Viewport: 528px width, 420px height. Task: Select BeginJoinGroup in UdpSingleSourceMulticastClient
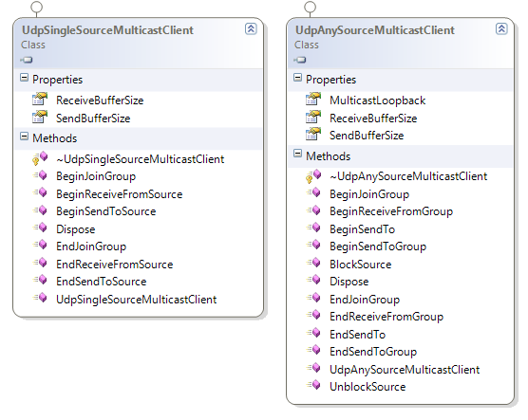click(96, 176)
